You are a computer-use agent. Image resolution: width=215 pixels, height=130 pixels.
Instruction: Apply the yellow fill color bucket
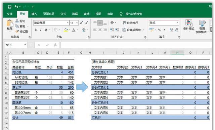(66, 30)
